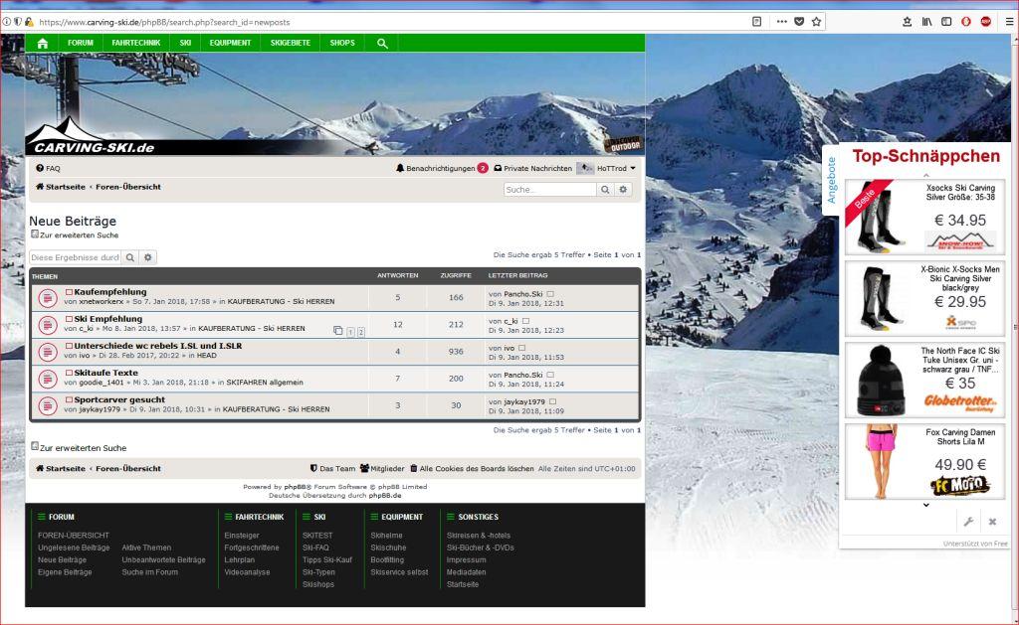
Task: Click 'Alle Cookies des Boards löschen' link
Action: pos(476,468)
